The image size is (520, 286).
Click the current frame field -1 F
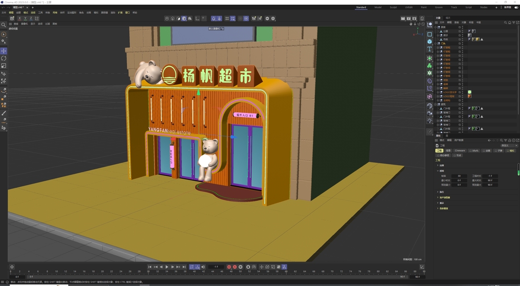coord(216,267)
